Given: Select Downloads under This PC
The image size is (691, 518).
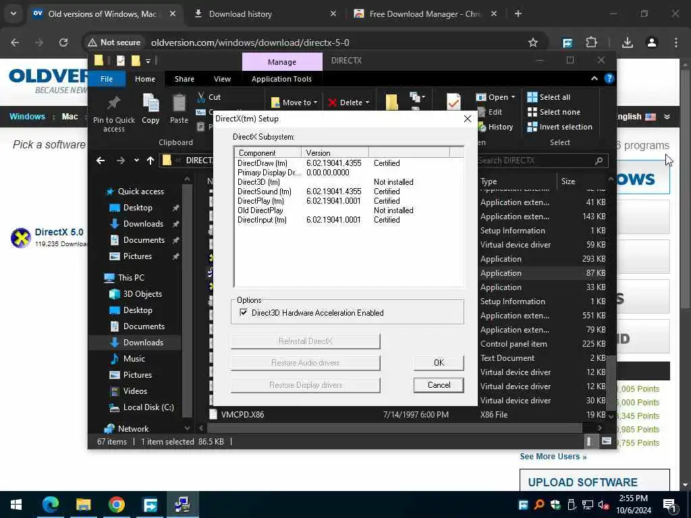Looking at the screenshot, I should [x=143, y=342].
